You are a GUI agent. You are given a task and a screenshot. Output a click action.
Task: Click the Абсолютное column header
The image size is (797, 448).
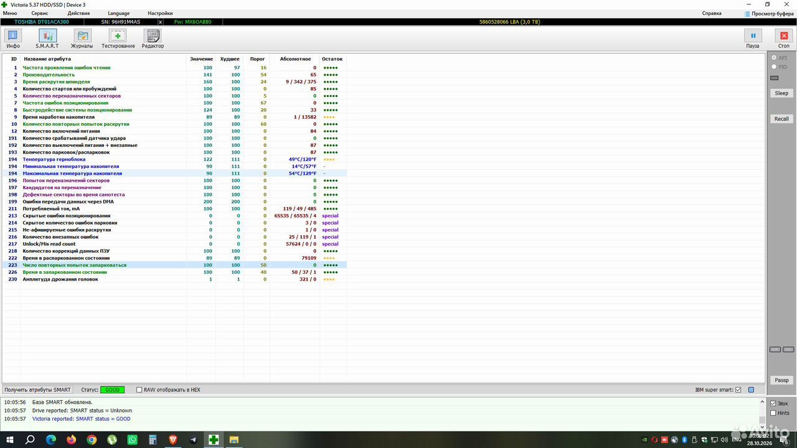point(295,59)
